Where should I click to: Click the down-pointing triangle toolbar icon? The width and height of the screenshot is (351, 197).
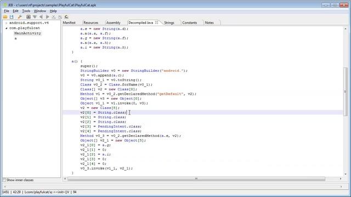(35, 17)
